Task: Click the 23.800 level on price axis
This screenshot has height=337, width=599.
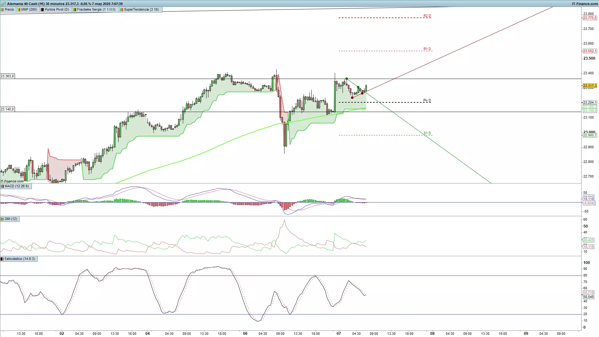Action: pyautogui.click(x=588, y=14)
